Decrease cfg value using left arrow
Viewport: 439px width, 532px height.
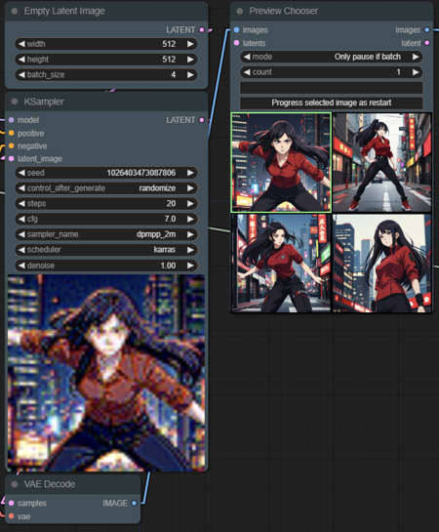[x=21, y=219]
